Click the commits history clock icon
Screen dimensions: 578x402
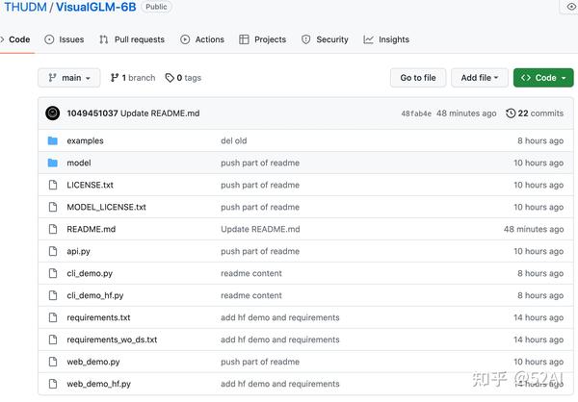pos(511,113)
